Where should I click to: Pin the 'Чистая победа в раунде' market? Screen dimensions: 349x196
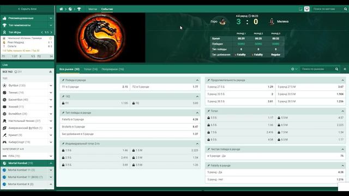point(208,149)
